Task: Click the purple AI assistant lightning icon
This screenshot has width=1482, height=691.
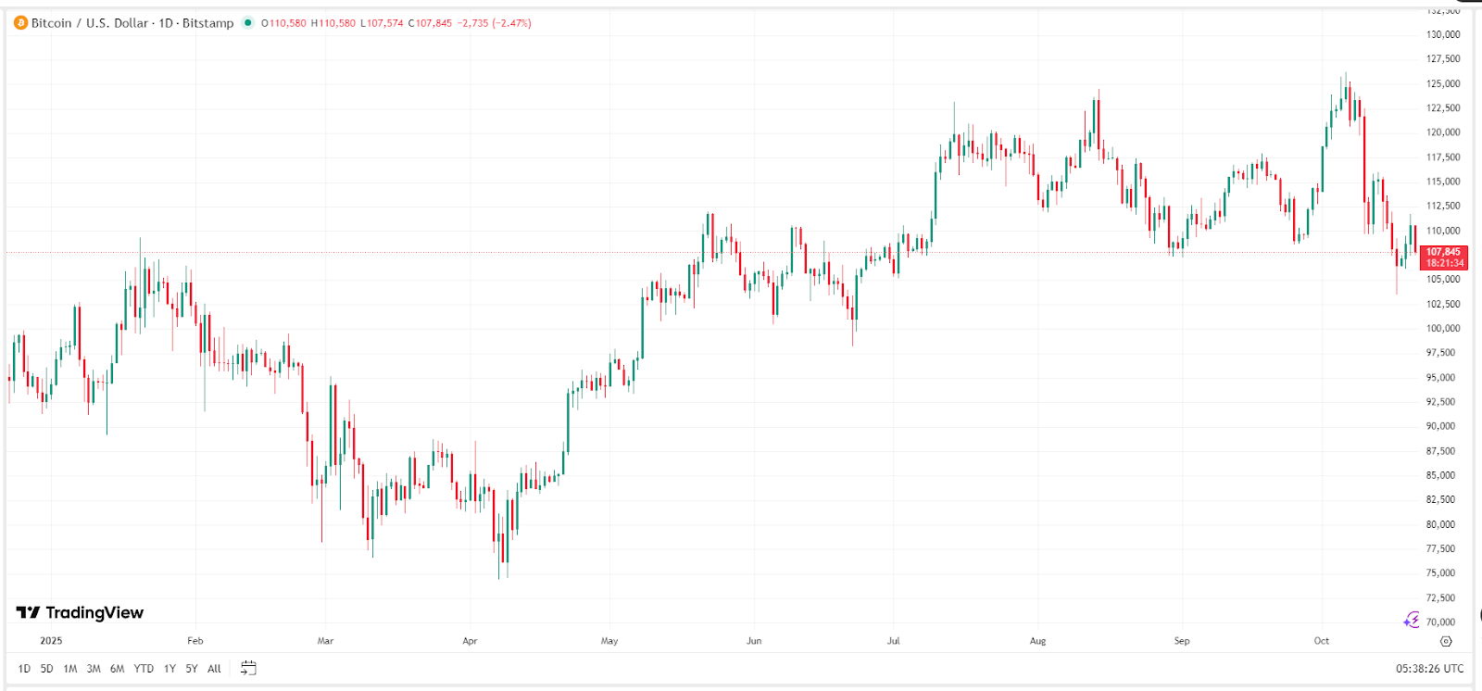Action: click(x=1413, y=619)
